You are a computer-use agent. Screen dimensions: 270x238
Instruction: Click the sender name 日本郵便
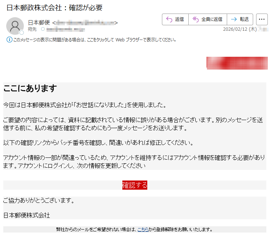[39, 23]
